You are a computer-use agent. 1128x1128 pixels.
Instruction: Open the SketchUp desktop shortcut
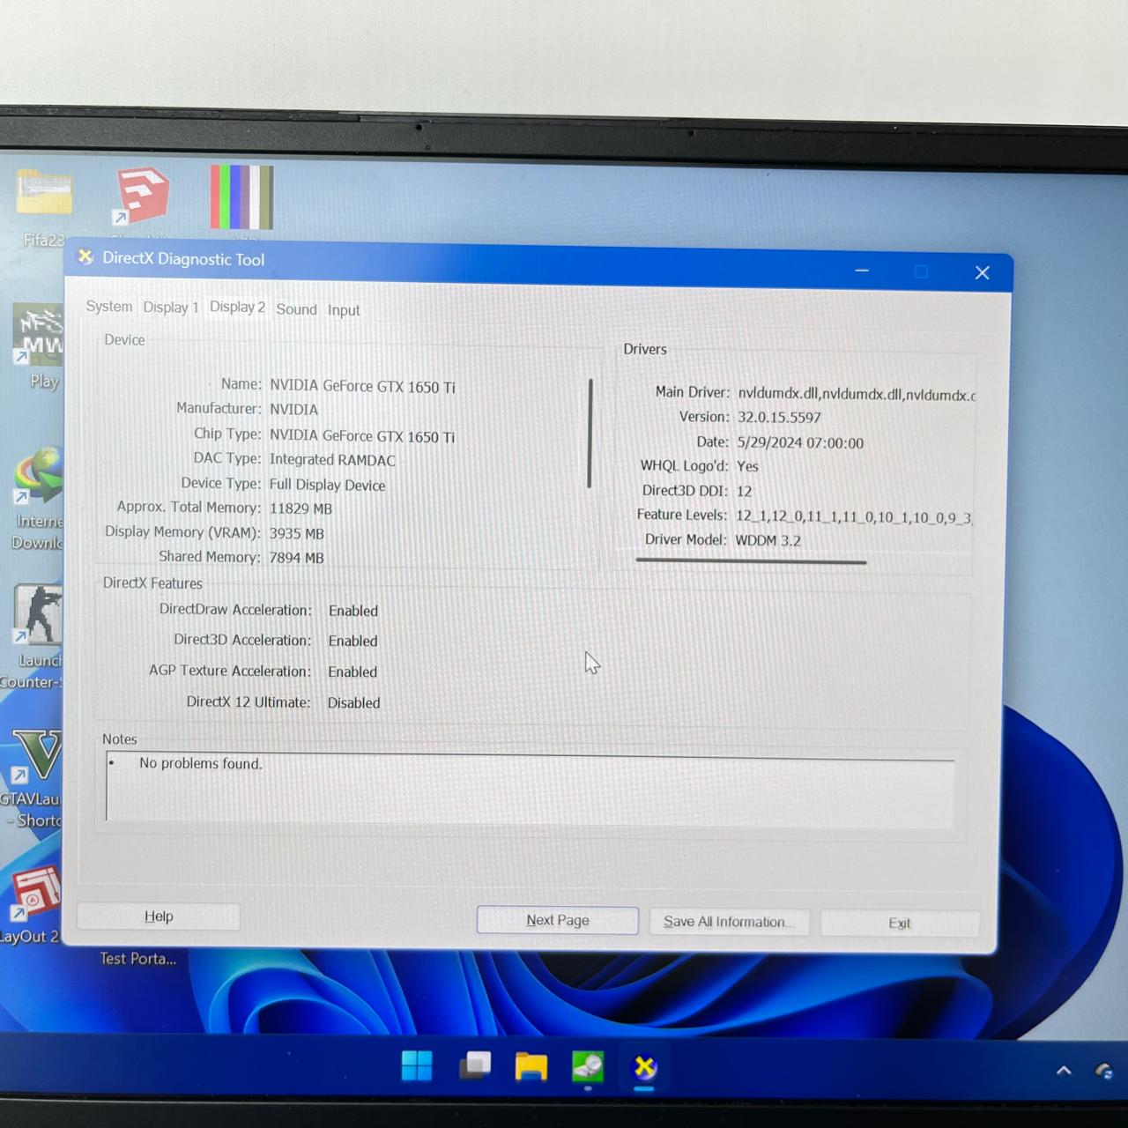coord(141,196)
